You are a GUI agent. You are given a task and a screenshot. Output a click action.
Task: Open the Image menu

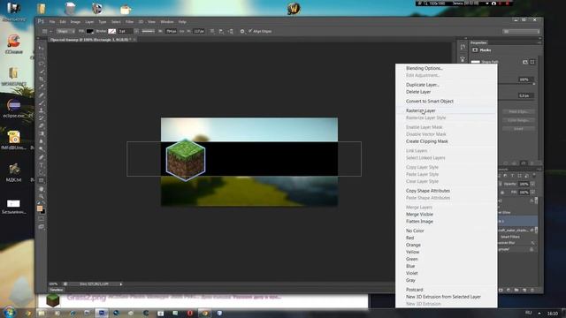coord(75,22)
